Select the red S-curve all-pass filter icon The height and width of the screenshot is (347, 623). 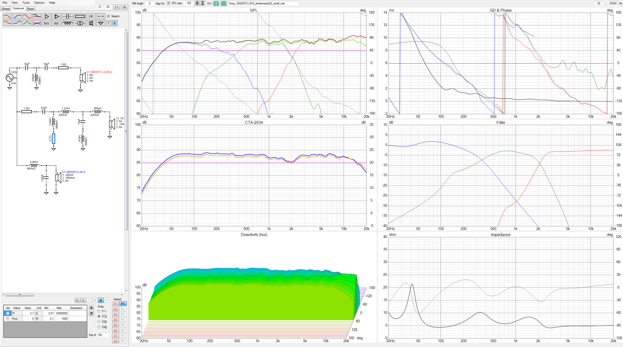(x=27, y=16)
